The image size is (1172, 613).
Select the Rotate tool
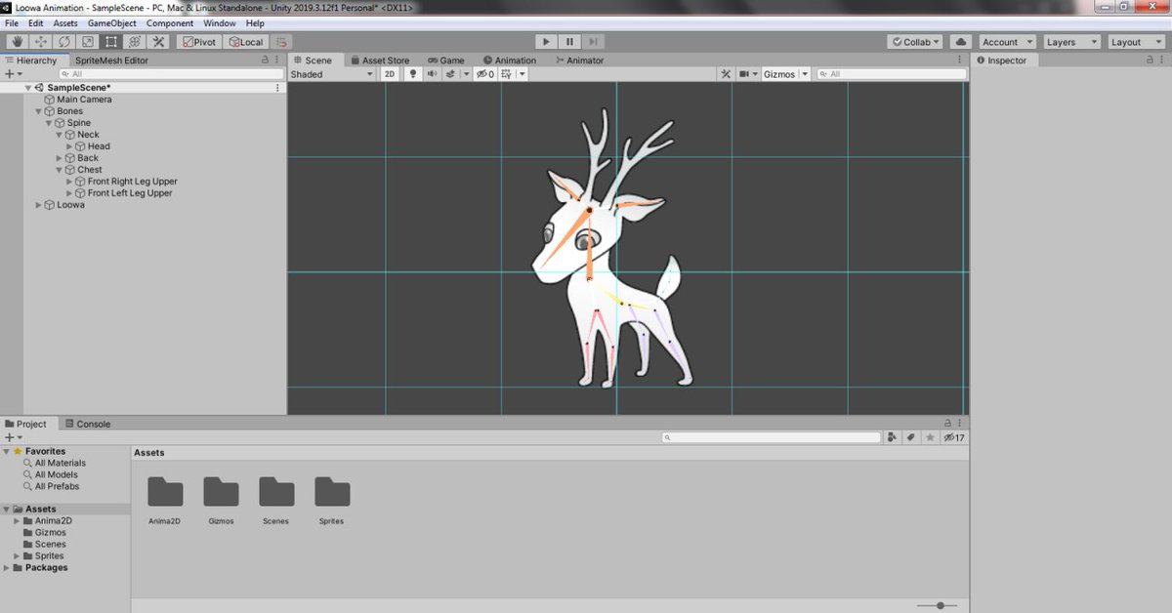click(x=64, y=42)
